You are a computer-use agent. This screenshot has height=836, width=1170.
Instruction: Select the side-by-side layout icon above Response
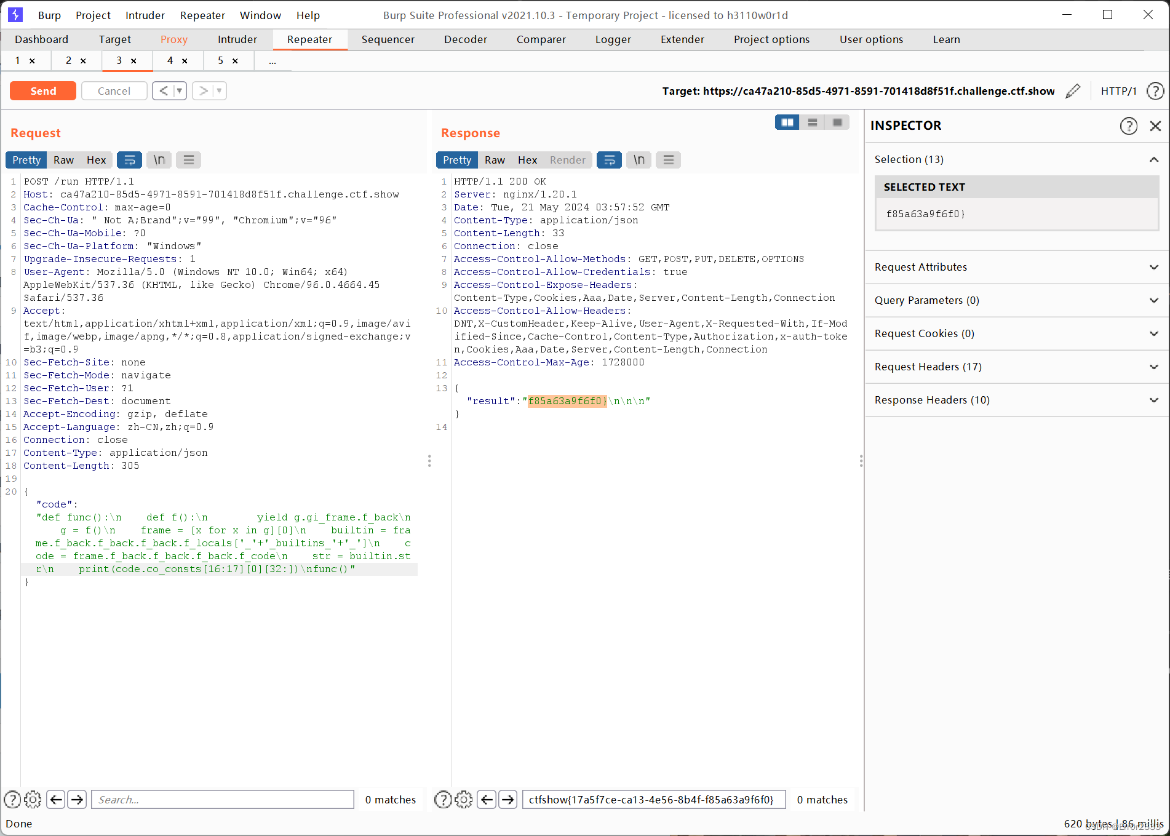(x=787, y=122)
